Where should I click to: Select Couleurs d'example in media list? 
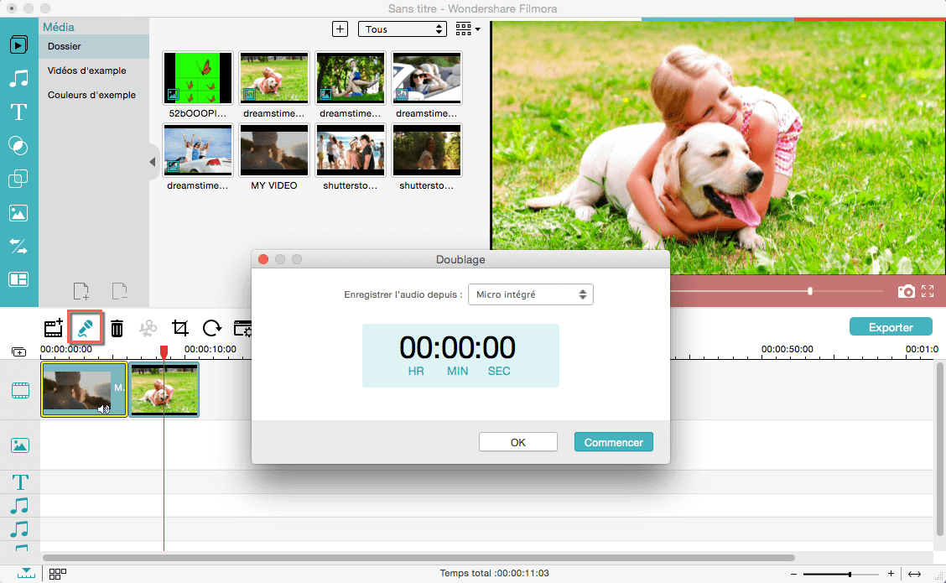click(x=91, y=95)
